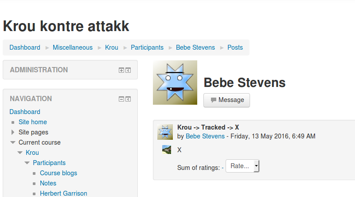The image size is (355, 197).
Task: Dock the Administration block to the side
Action: (x=128, y=70)
